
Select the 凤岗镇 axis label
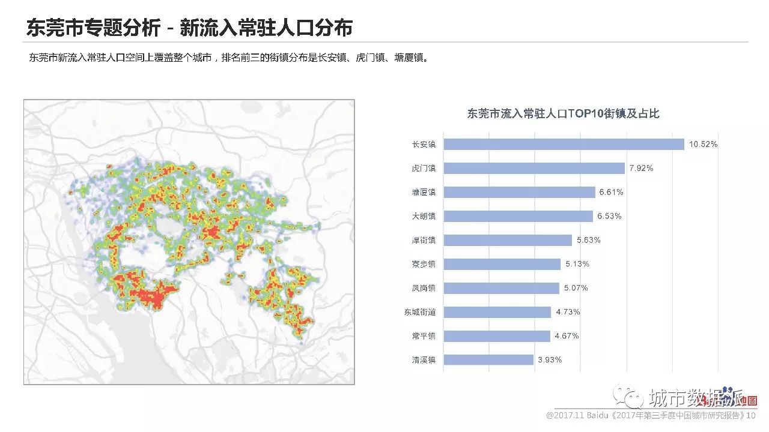pyautogui.click(x=424, y=288)
